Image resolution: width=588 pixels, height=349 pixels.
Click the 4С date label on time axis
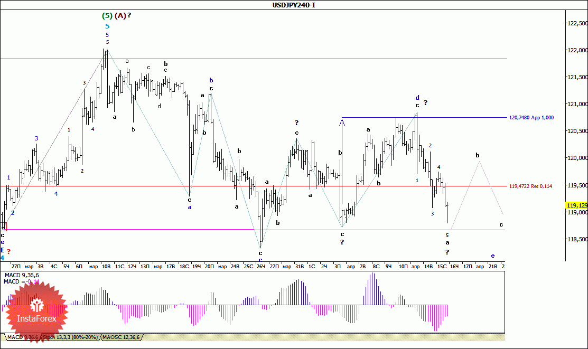(54, 267)
